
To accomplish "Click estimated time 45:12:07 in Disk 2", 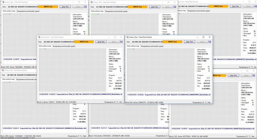I will (118, 86).
